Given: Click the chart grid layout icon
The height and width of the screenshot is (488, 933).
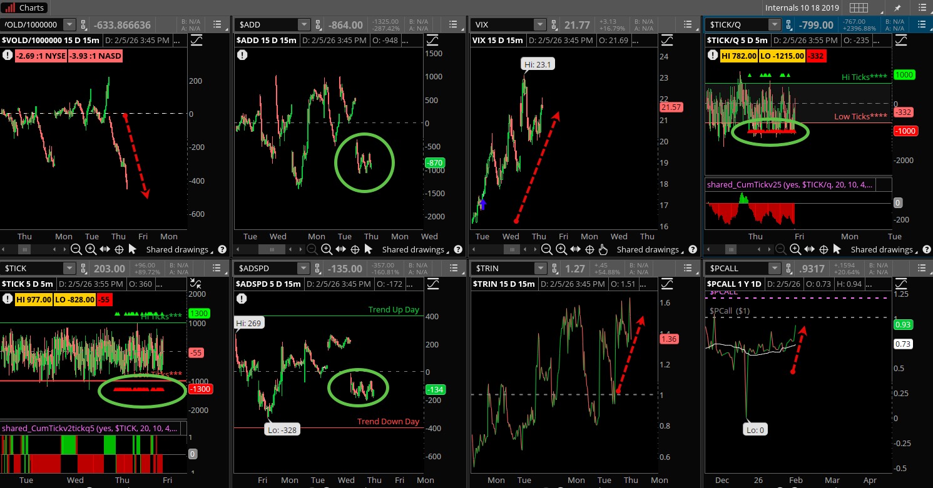Looking at the screenshot, I should point(859,8).
